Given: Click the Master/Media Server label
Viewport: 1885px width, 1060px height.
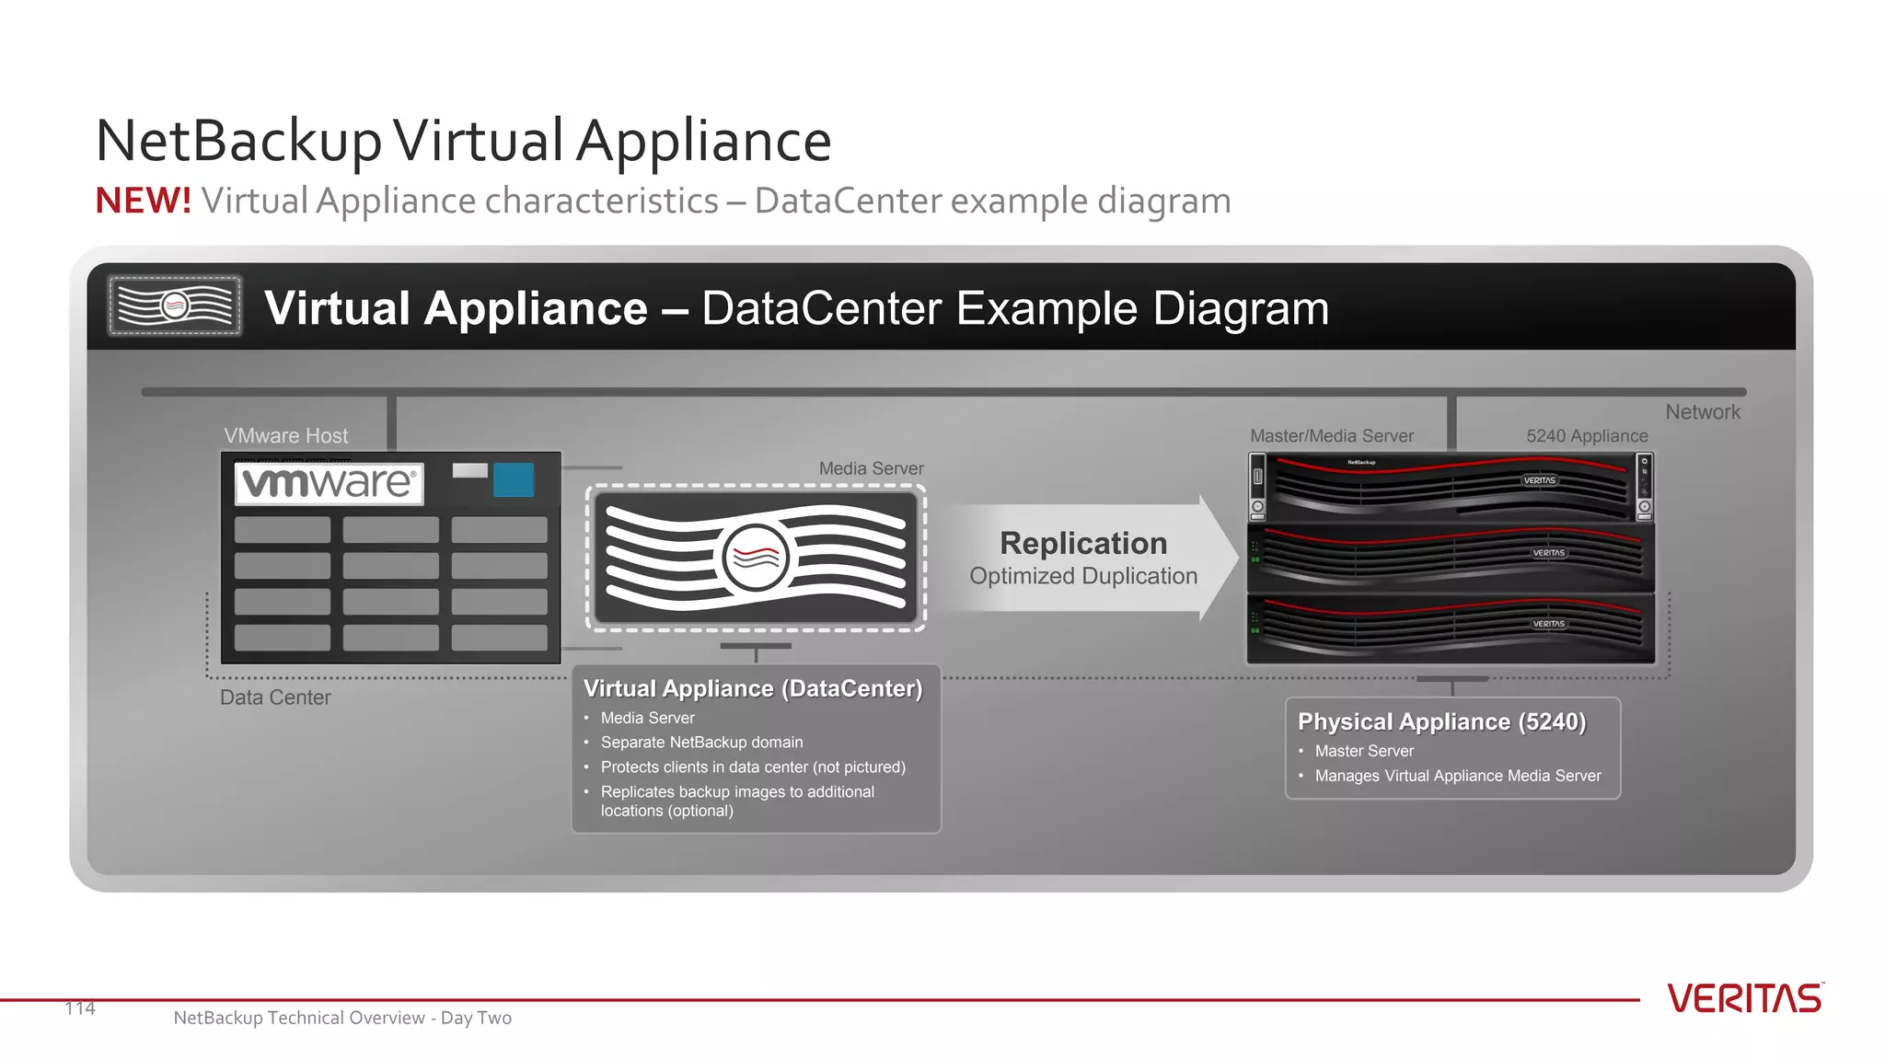Looking at the screenshot, I should [x=1332, y=436].
